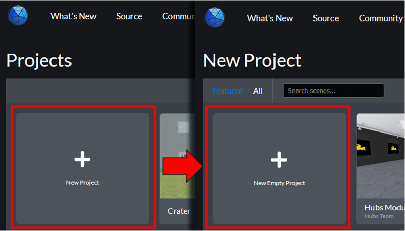Viewport: 405px width, 231px height.
Task: Open Source link on the New Project page
Action: pos(326,18)
